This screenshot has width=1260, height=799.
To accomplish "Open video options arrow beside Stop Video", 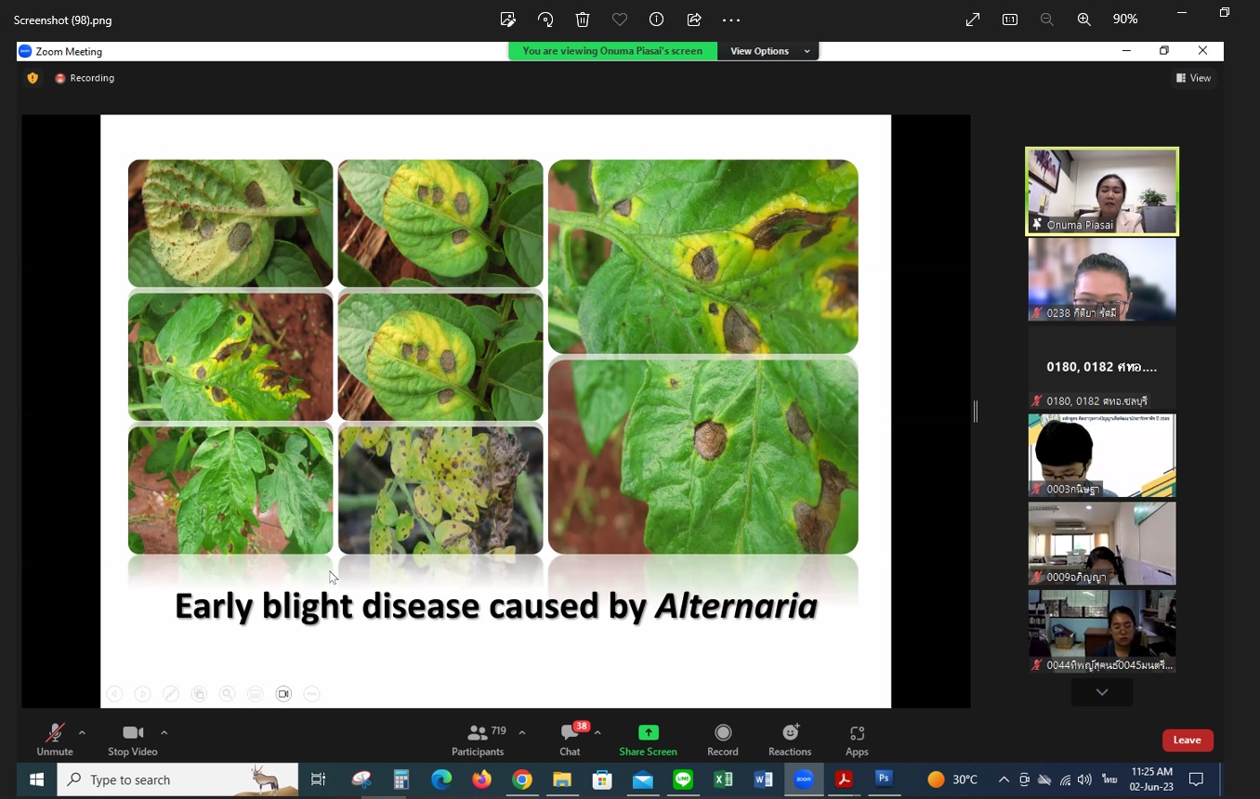I will pos(164,732).
